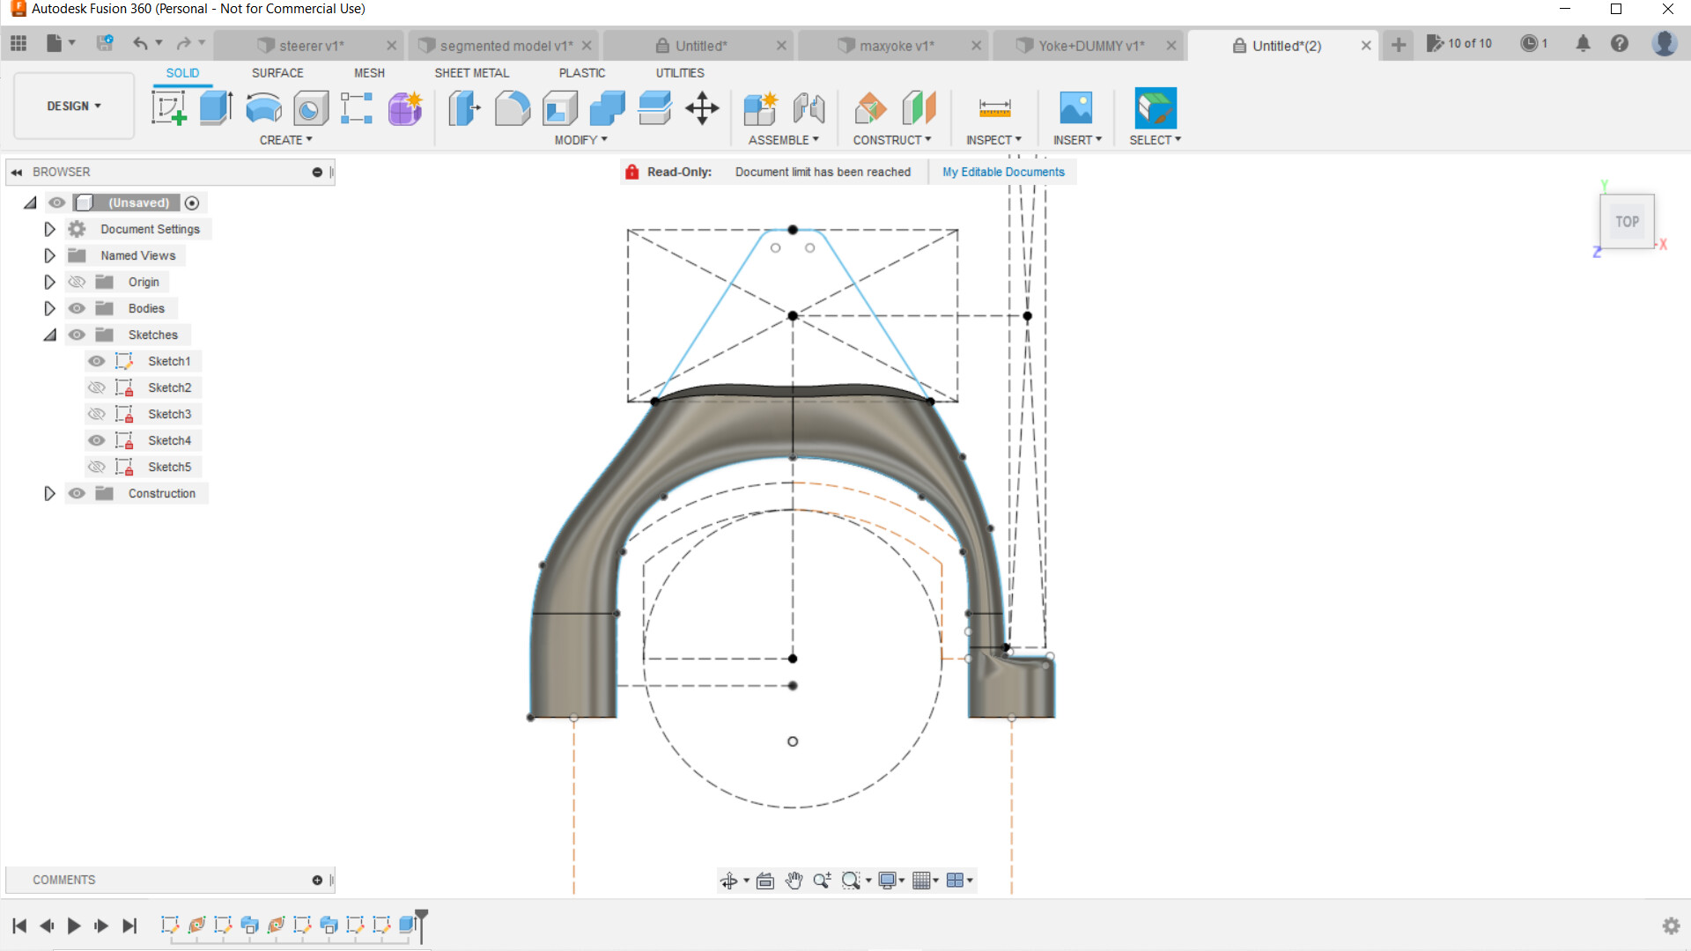This screenshot has height=951, width=1691.
Task: Hide Sketch1 with its visibility eye
Action: (96, 361)
